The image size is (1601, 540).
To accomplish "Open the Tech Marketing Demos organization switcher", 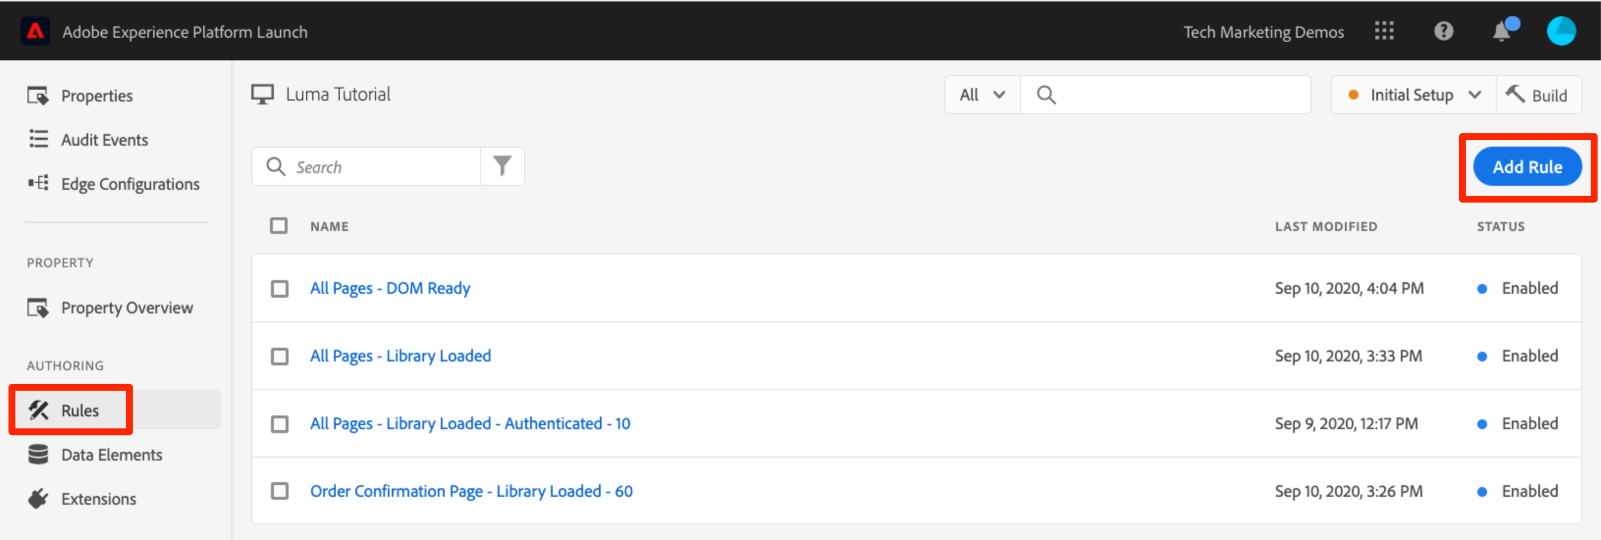I will tap(1263, 32).
